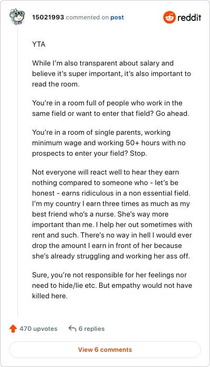
Task: Click the orange Reddit Snoo logo
Action: [x=170, y=17]
